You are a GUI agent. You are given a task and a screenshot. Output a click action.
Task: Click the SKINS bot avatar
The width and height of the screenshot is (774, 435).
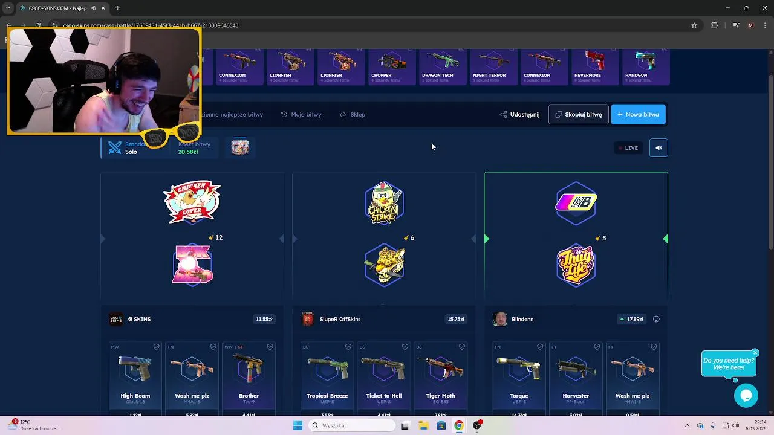(115, 319)
